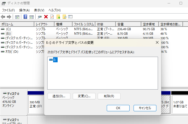Click the forward arrow toolbar icon
This screenshot has height=124, width=188.
[9, 17]
